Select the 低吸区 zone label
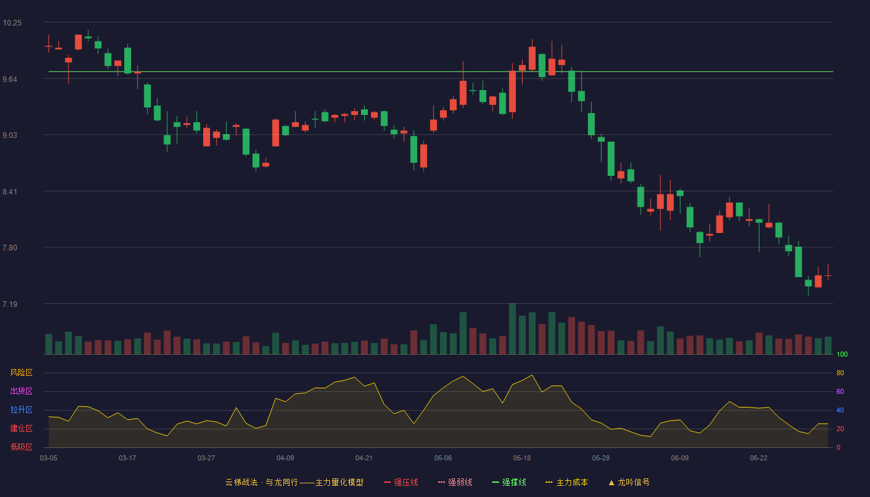Screen dimensions: 870x497 pos(21,447)
